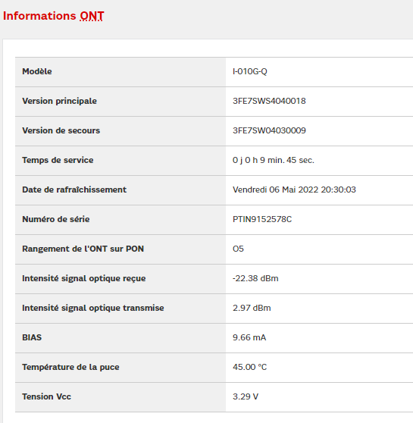Click the transmitted signal value 2.97 dBm

click(x=252, y=308)
